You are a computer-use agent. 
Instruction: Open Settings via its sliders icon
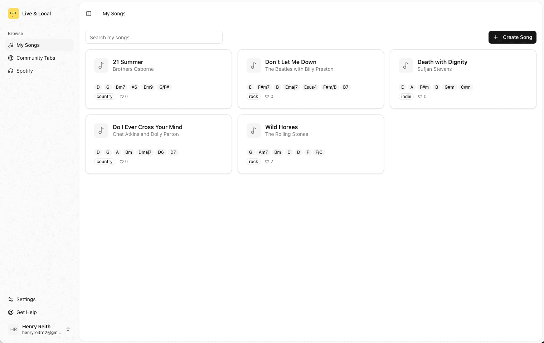coord(10,299)
